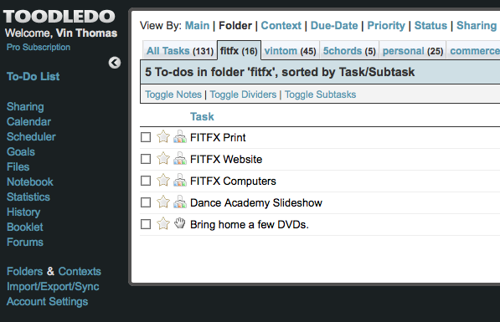This screenshot has height=322, width=500.
Task: Check off Bring home a few DVDs
Action: tap(146, 224)
